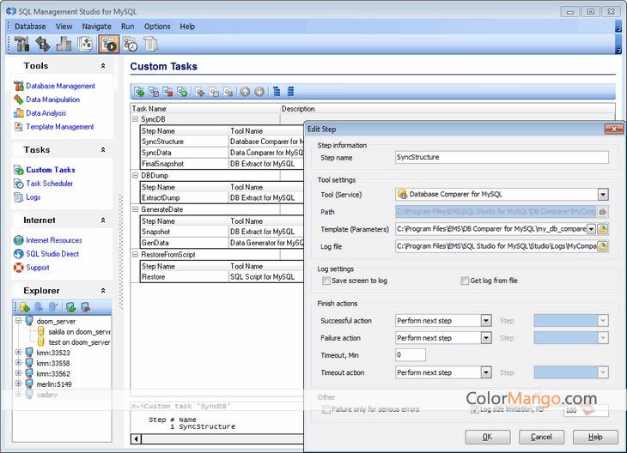Enable Save screen to log
Viewport: 627px width, 453px height.
pyautogui.click(x=326, y=281)
